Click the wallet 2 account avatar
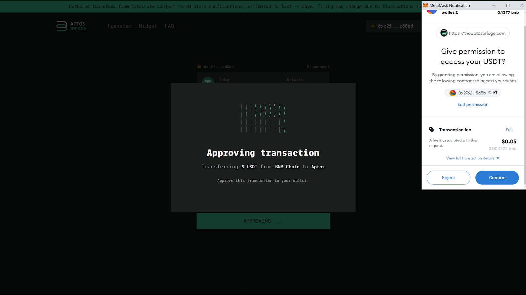Viewport: 526px width, 295px height. 432,12
